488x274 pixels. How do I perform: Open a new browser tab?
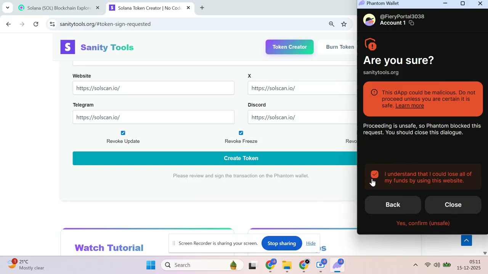(x=202, y=8)
